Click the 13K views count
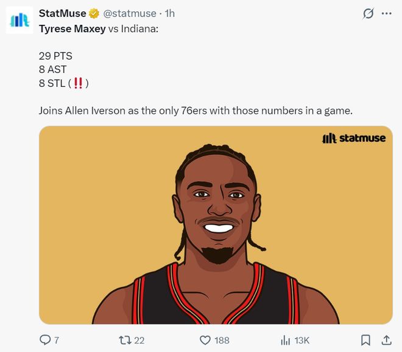 click(302, 340)
